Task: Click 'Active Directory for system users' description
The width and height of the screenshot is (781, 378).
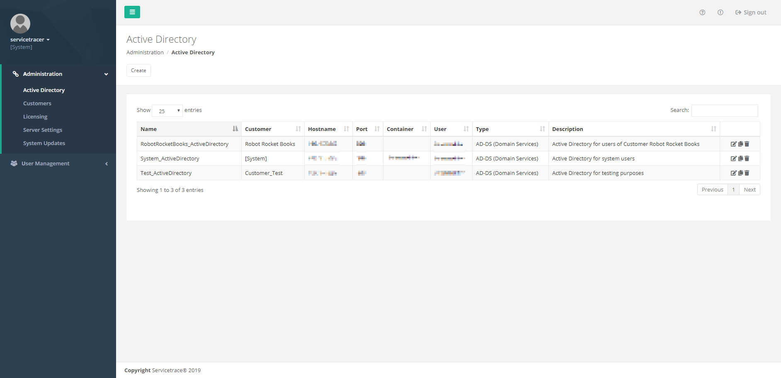Action: (x=593, y=158)
